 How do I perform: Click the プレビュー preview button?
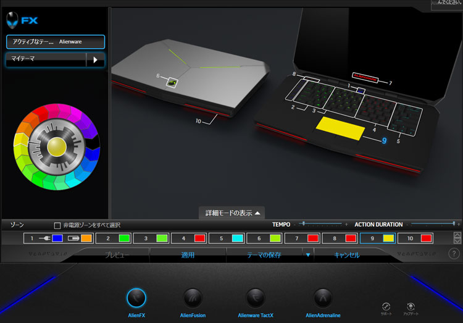point(116,254)
